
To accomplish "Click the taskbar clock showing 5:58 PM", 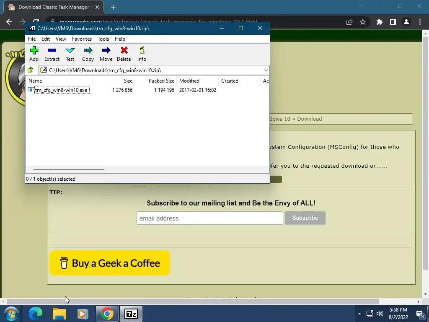I will click(398, 314).
